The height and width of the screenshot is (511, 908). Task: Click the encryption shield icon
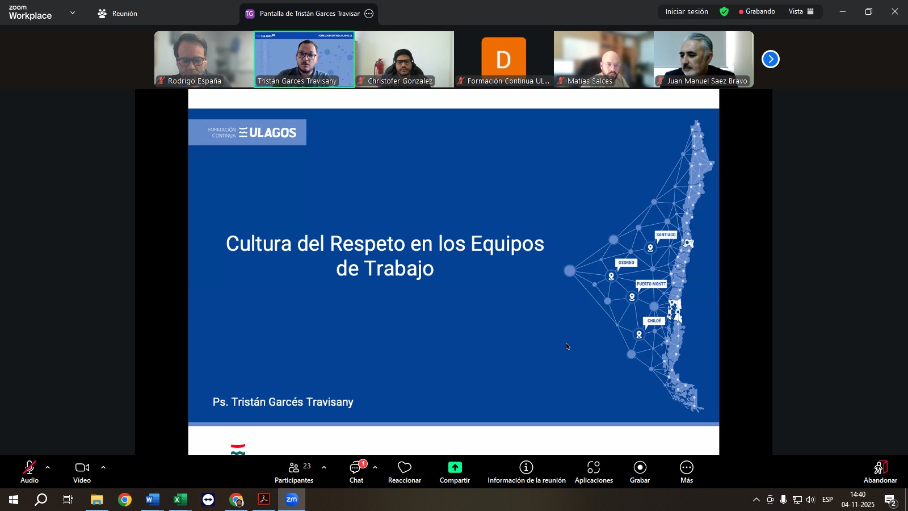pyautogui.click(x=724, y=11)
